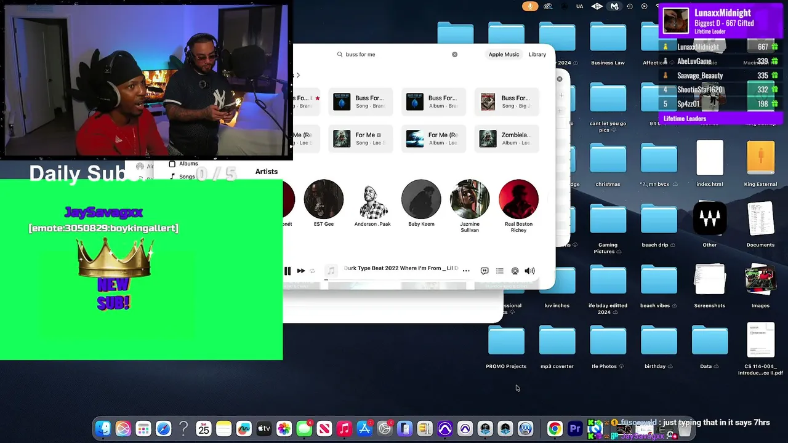Open the lyrics speech-bubble icon
Screen dimensions: 788x443
pyautogui.click(x=484, y=271)
